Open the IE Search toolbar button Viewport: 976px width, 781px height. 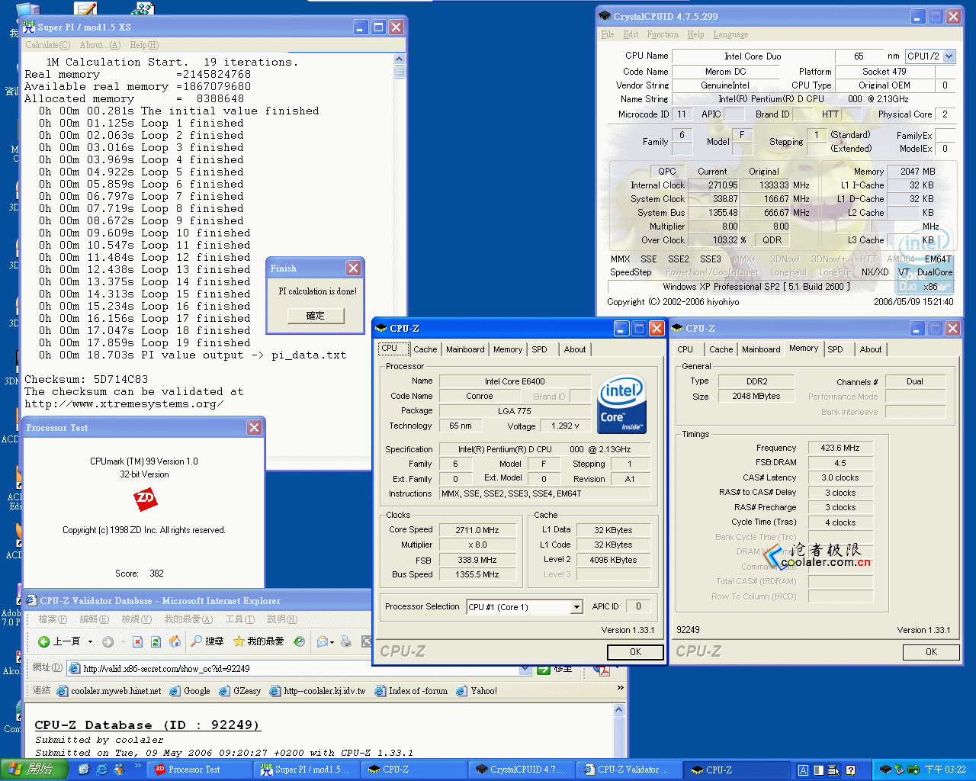(207, 641)
